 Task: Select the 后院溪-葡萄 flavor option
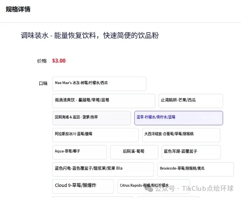pyautogui.click(x=134, y=152)
